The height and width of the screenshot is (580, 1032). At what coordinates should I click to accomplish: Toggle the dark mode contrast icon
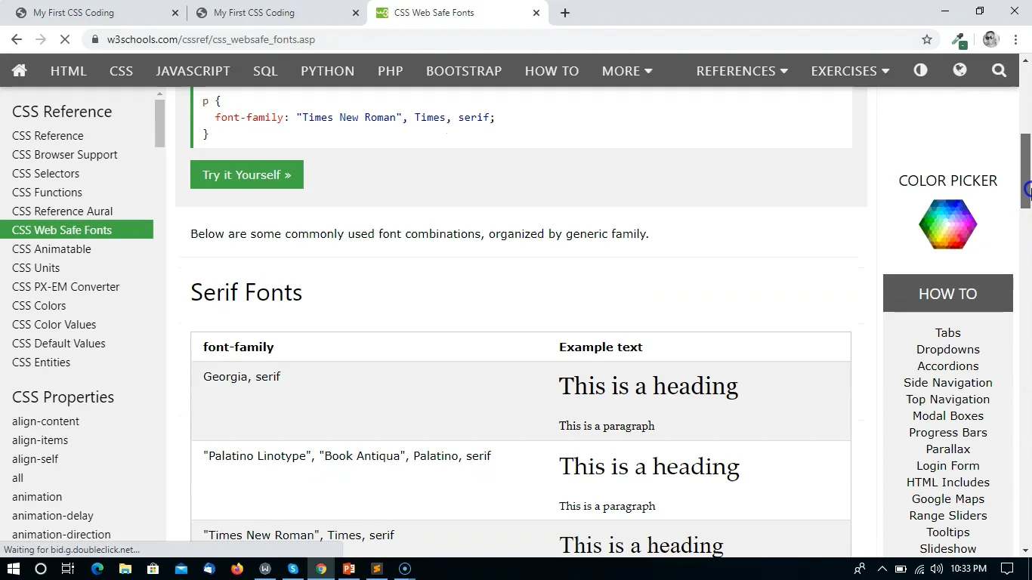pos(920,70)
